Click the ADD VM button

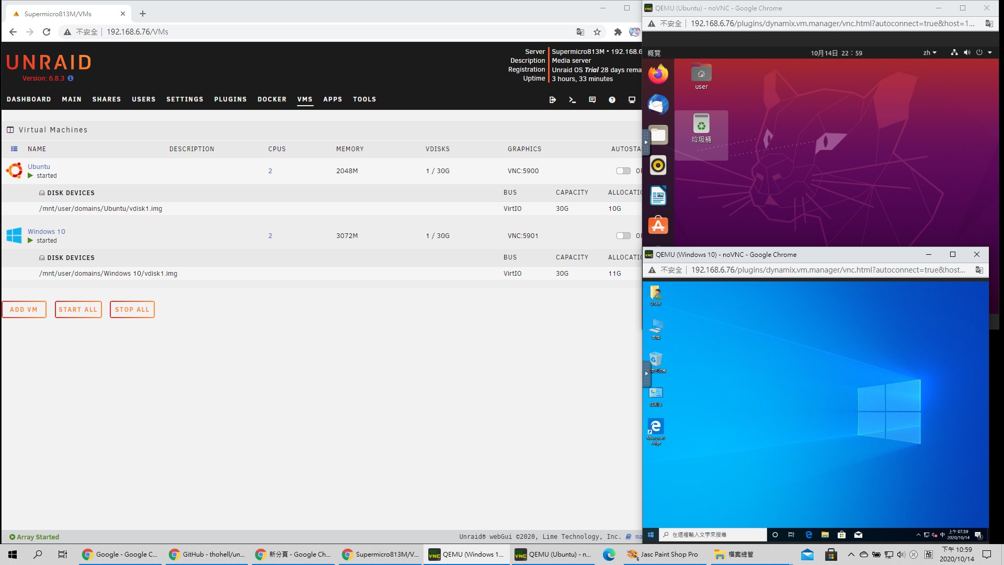[x=24, y=310]
